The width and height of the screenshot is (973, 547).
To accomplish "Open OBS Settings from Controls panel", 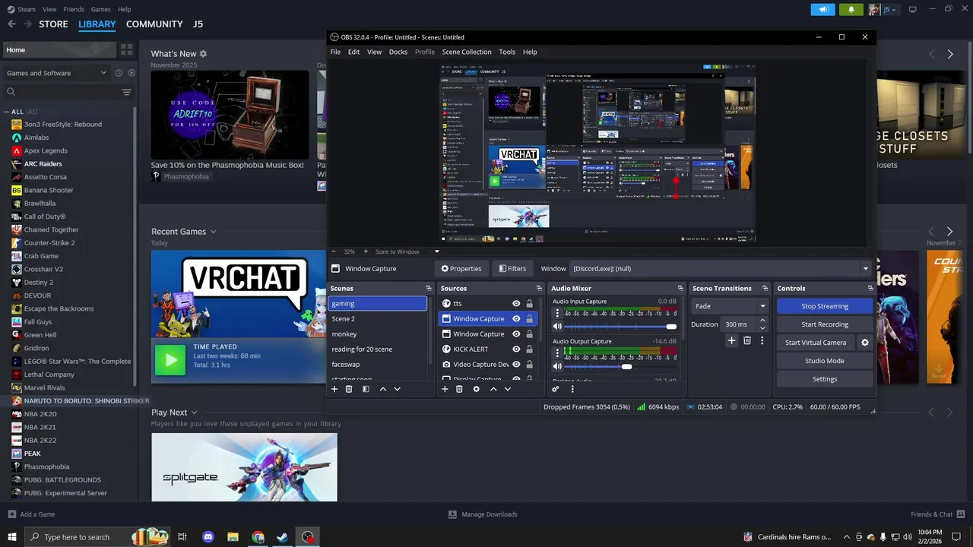I will (x=825, y=379).
